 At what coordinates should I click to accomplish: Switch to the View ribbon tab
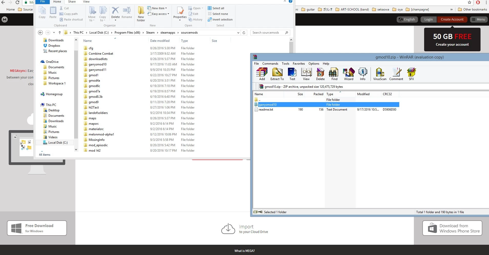(x=86, y=2)
